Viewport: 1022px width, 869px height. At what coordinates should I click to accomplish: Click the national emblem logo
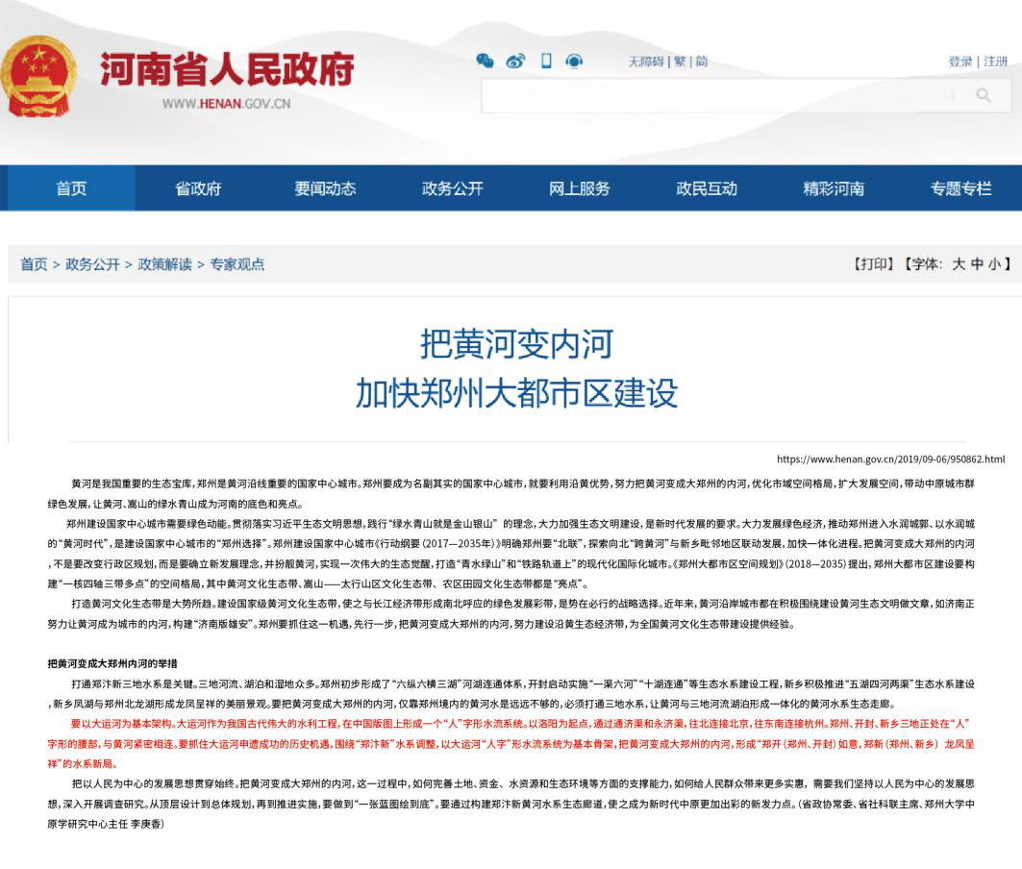[38, 76]
